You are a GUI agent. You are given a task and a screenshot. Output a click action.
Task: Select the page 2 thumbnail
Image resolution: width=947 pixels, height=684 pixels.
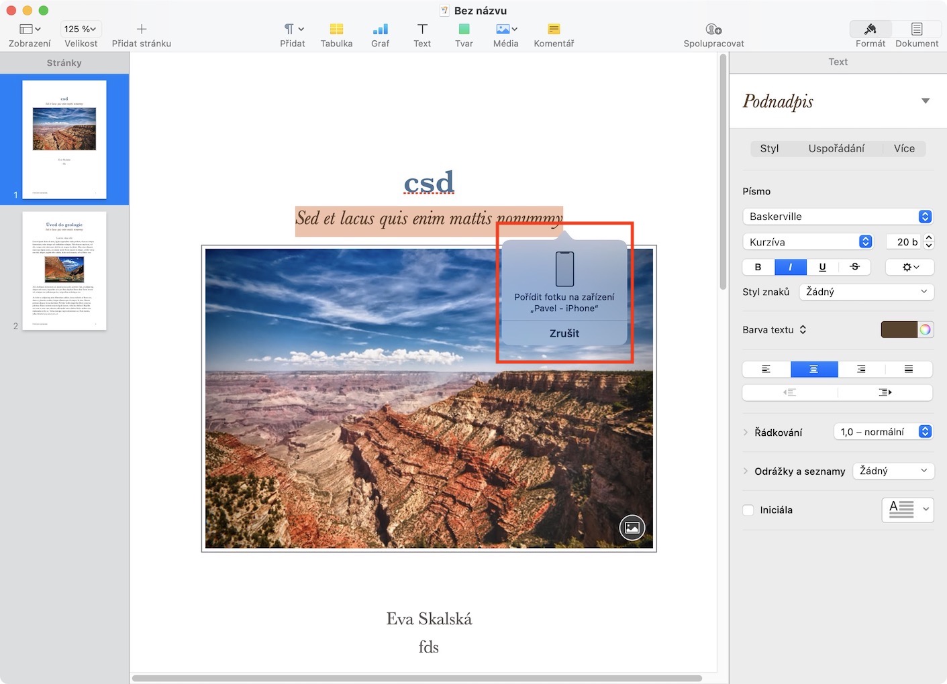(x=64, y=271)
